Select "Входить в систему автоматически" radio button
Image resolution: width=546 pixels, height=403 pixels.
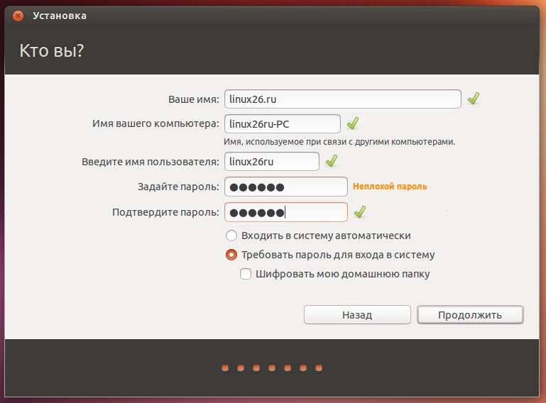[231, 236]
